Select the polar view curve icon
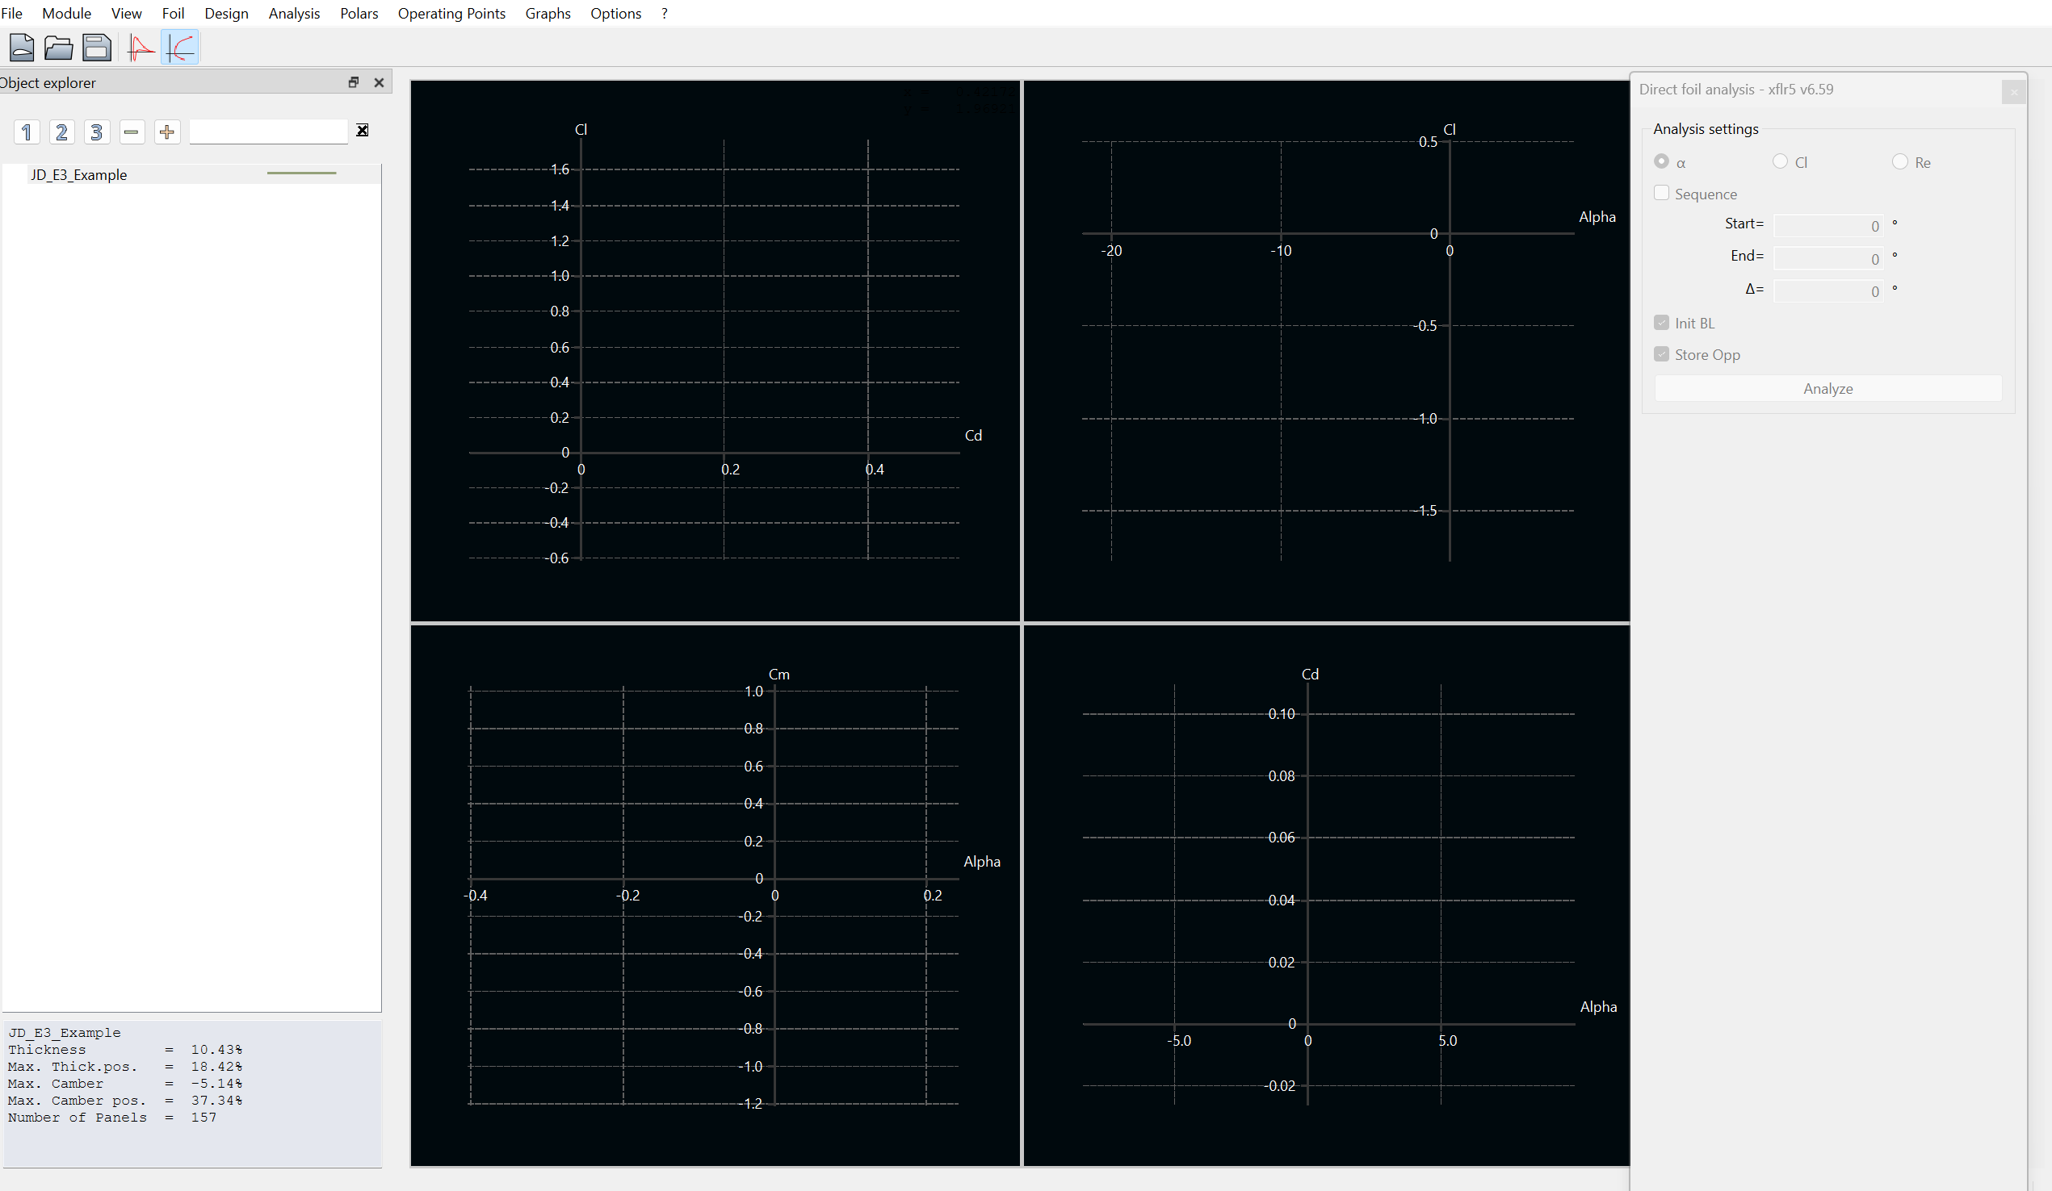2052x1191 pixels. (x=180, y=47)
